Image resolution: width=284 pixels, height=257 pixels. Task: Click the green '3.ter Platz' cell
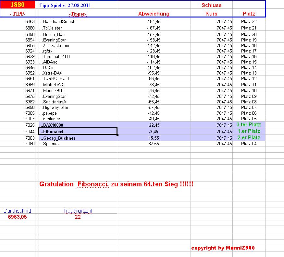point(249,125)
